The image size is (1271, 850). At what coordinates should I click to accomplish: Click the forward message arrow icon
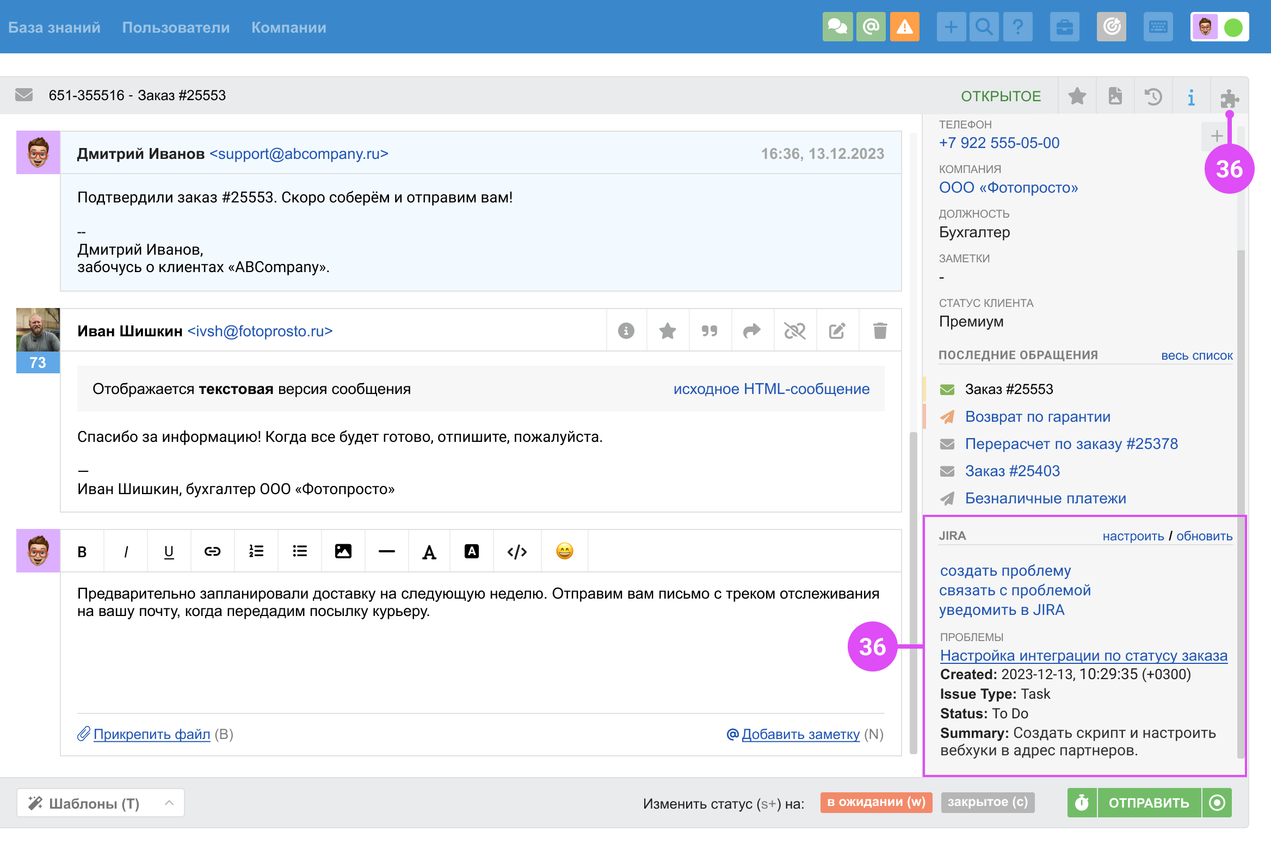click(x=752, y=331)
